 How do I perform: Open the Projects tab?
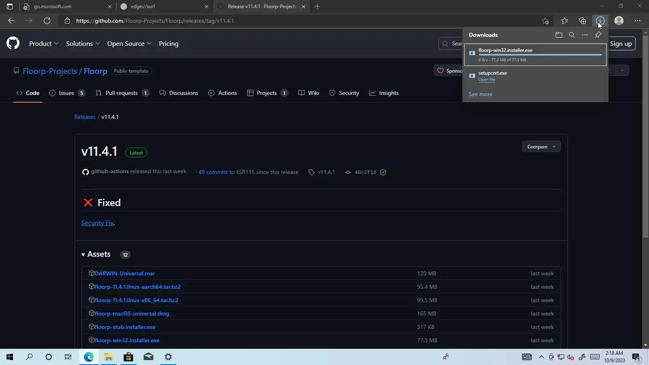[267, 93]
